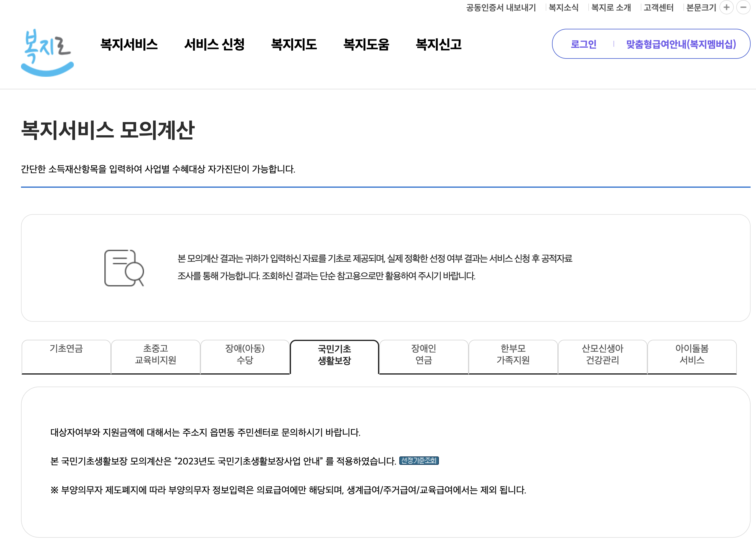Select 장애(아동) 수당 tab
This screenshot has width=756, height=544.
(245, 354)
